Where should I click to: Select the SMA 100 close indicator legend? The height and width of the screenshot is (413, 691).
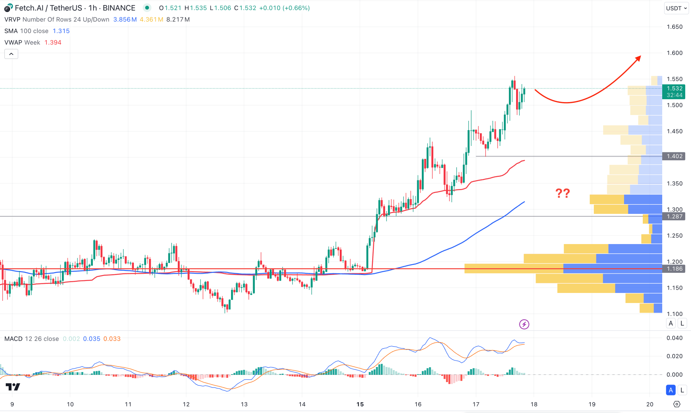pos(26,31)
